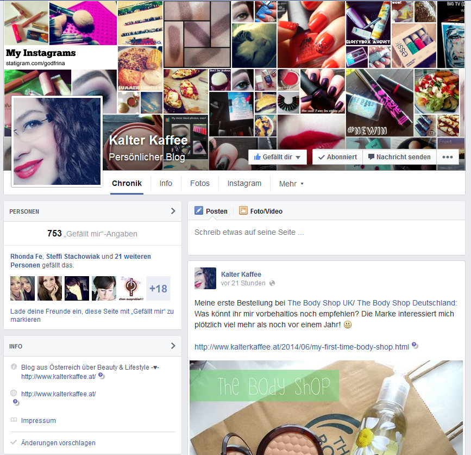471x455 pixels.
Task: Toggle the Abonniert subscription button
Action: point(337,157)
